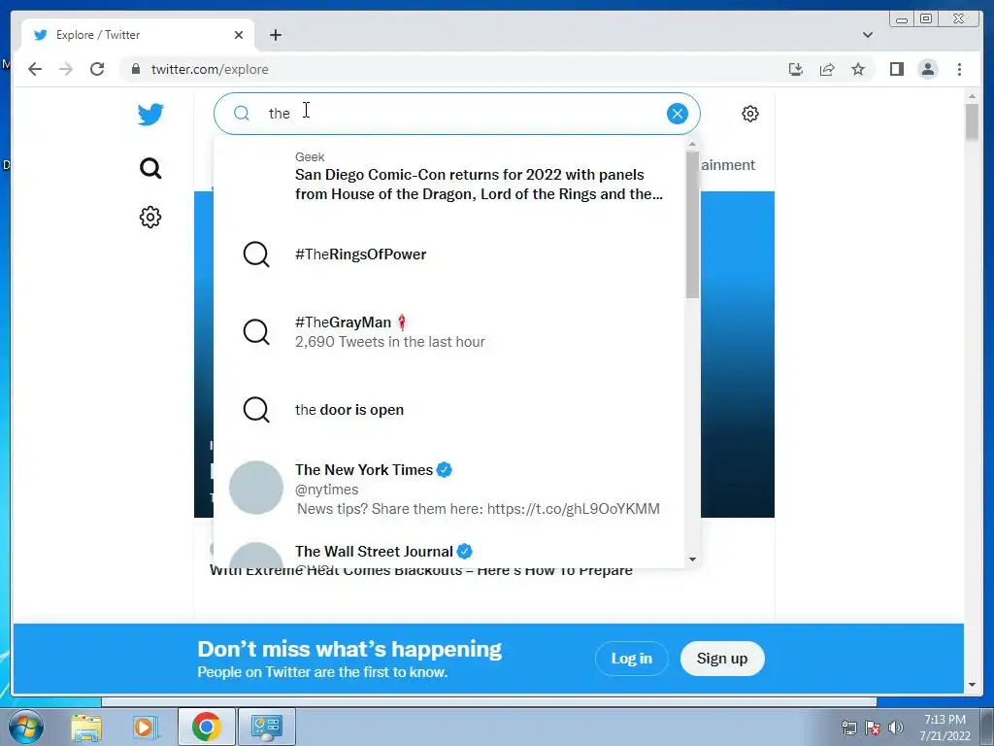Close the Explore / Twitter tab
The image size is (994, 746).
(x=239, y=35)
